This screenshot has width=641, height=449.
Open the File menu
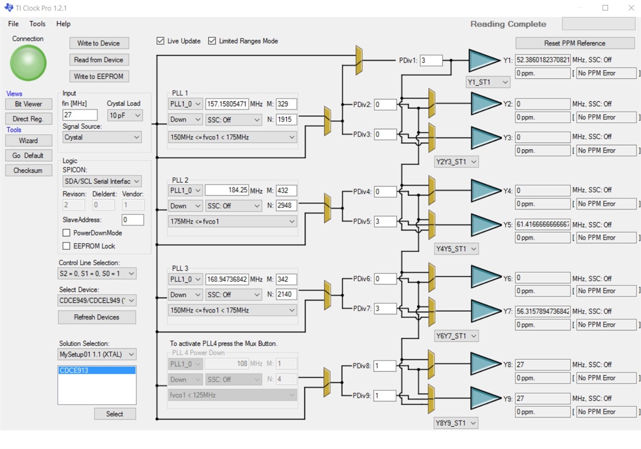(x=14, y=23)
